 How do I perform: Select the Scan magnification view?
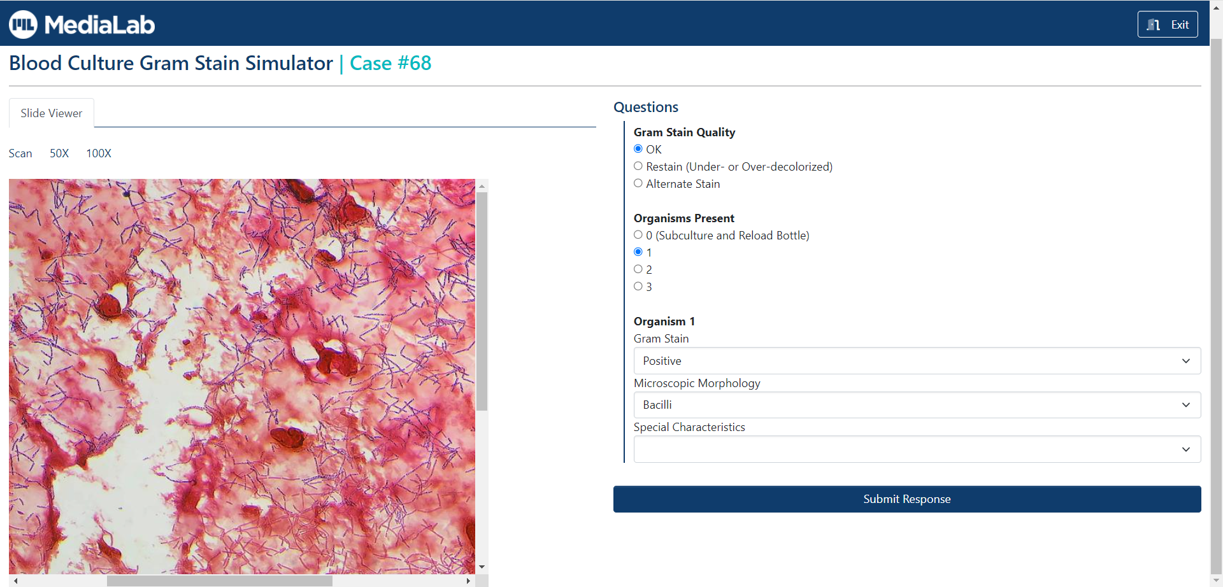20,153
